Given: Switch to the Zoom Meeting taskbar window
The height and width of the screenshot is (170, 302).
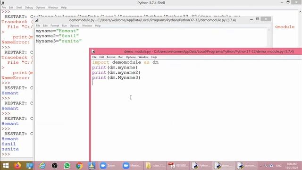Looking at the screenshot, I should pyautogui.click(x=132, y=166).
